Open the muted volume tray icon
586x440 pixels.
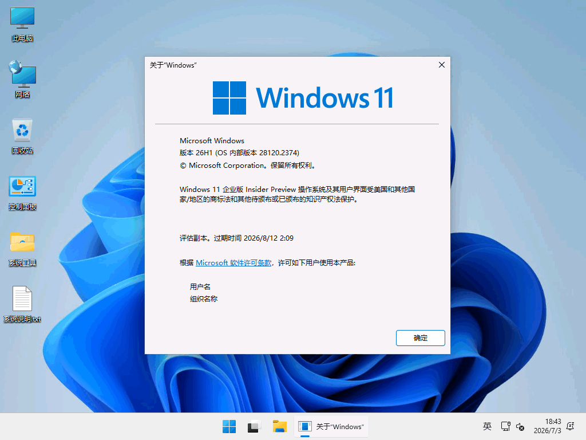[x=520, y=426]
